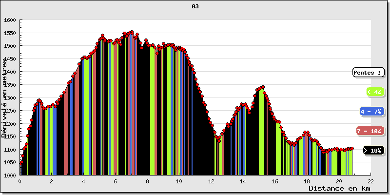Viewport: 390px width, 195px height.
Task: Click the 4 tick label on the distance axis
Action: point(83,181)
